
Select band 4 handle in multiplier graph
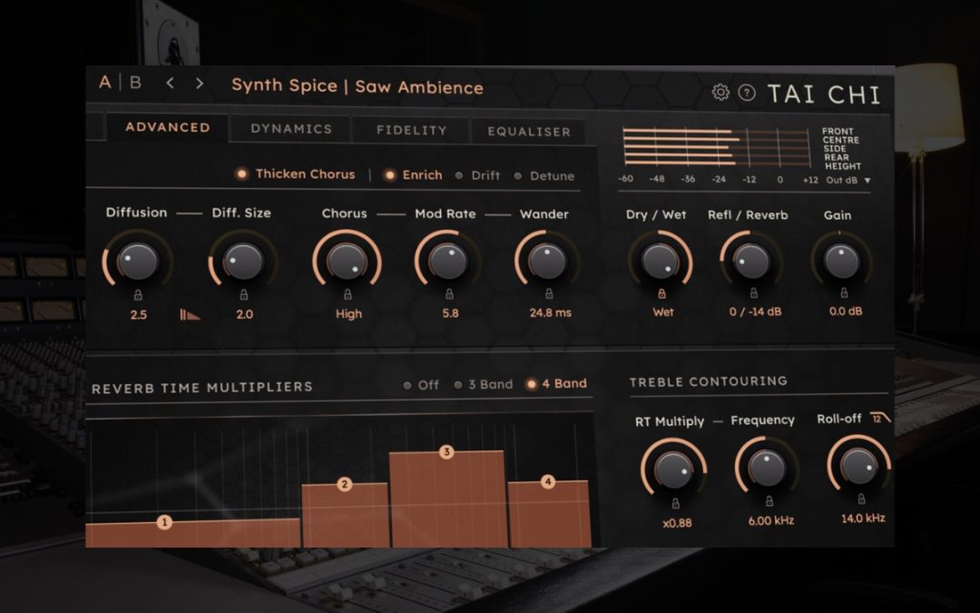[x=548, y=481]
